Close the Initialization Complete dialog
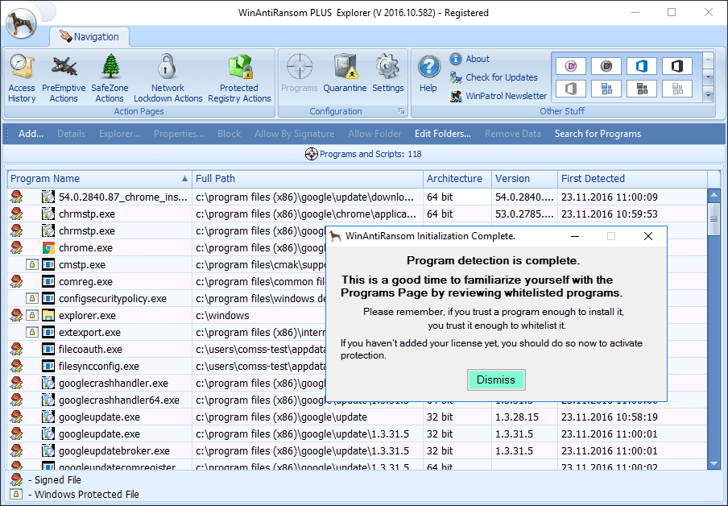This screenshot has height=506, width=728. tap(648, 237)
